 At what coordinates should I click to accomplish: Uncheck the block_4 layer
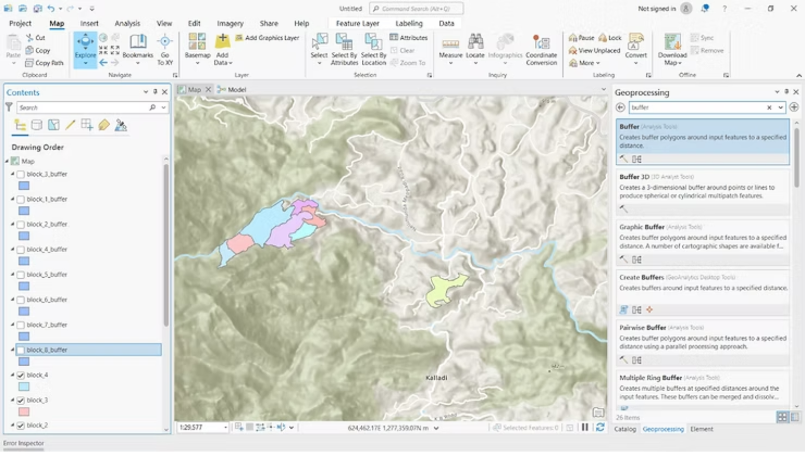[20, 375]
